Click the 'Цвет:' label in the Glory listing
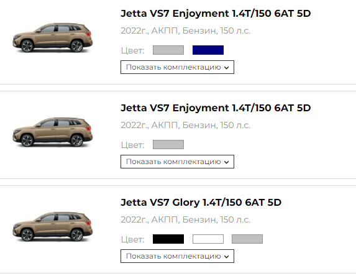356x276 pixels. (x=132, y=240)
